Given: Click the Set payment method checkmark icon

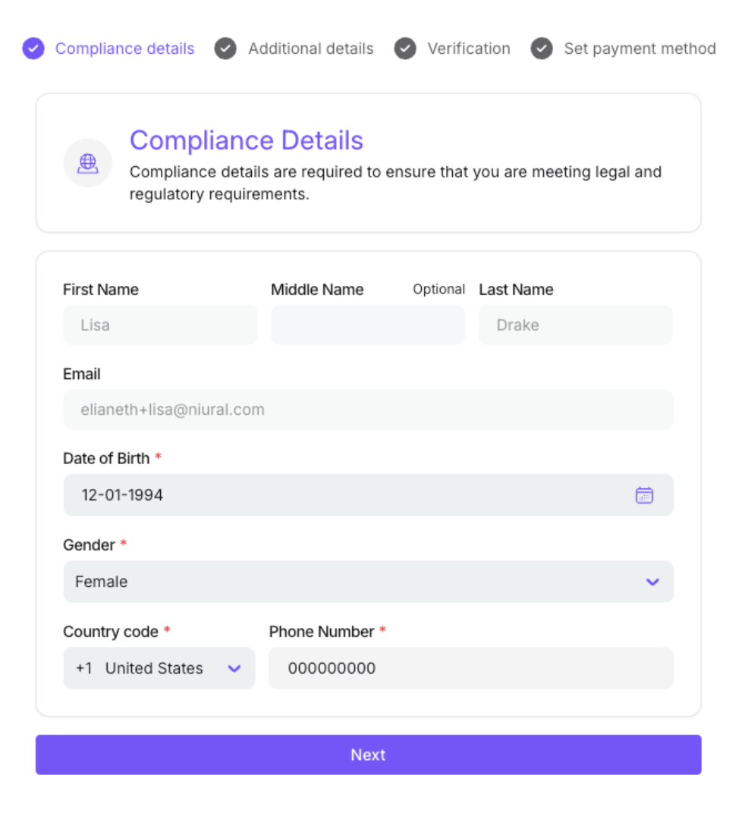Looking at the screenshot, I should [542, 49].
